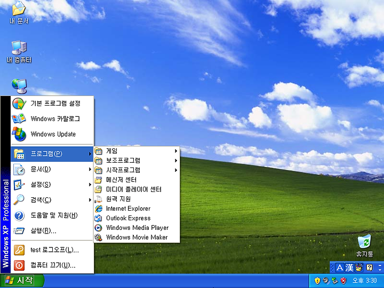Click the 문서(D) documents icon

point(19,169)
